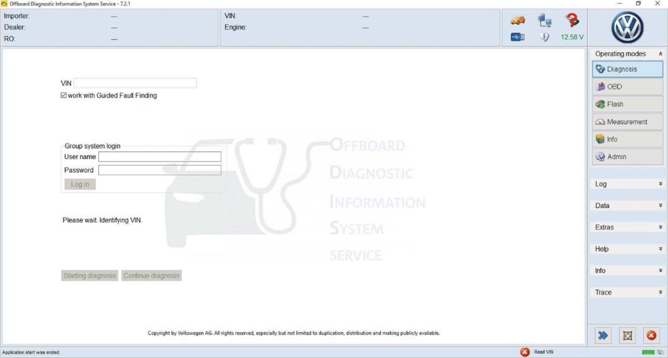The width and height of the screenshot is (668, 358).
Task: Open the Info operating mode button
Action: (x=627, y=139)
